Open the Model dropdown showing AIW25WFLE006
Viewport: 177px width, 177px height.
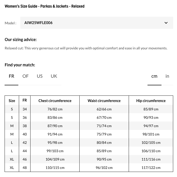(x=96, y=23)
